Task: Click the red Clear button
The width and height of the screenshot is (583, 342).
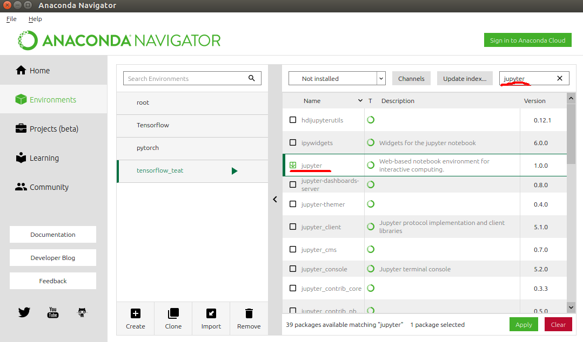Action: click(x=558, y=324)
